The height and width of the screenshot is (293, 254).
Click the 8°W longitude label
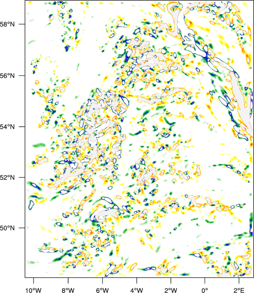tap(68, 290)
